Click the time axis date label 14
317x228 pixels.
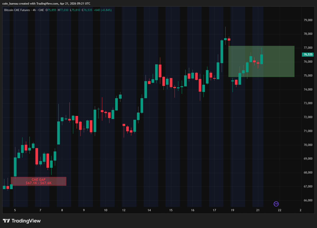[x=149, y=210]
